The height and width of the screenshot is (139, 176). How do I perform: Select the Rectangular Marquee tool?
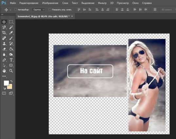pos(11,22)
